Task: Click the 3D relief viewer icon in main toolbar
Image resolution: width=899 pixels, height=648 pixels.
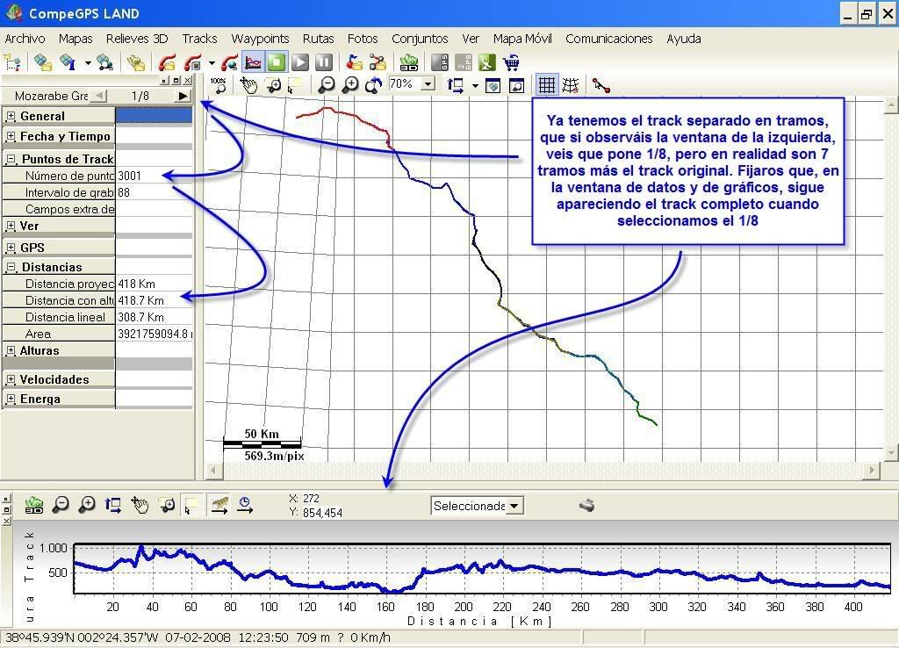Action: click(x=409, y=62)
